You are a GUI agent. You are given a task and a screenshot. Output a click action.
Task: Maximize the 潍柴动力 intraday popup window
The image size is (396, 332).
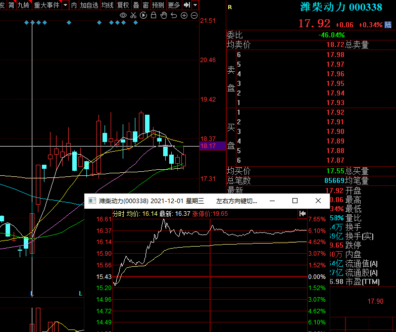295,201
